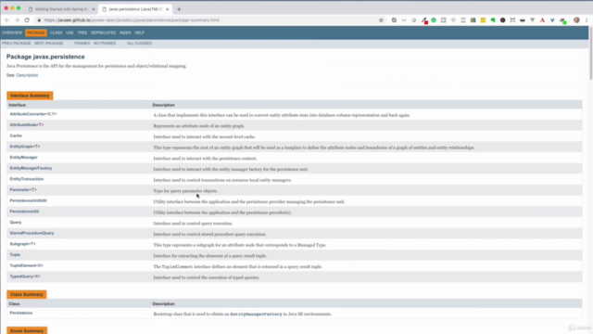Close the Getting Started with Spring tab
The image size is (593, 334).
coord(94,9)
